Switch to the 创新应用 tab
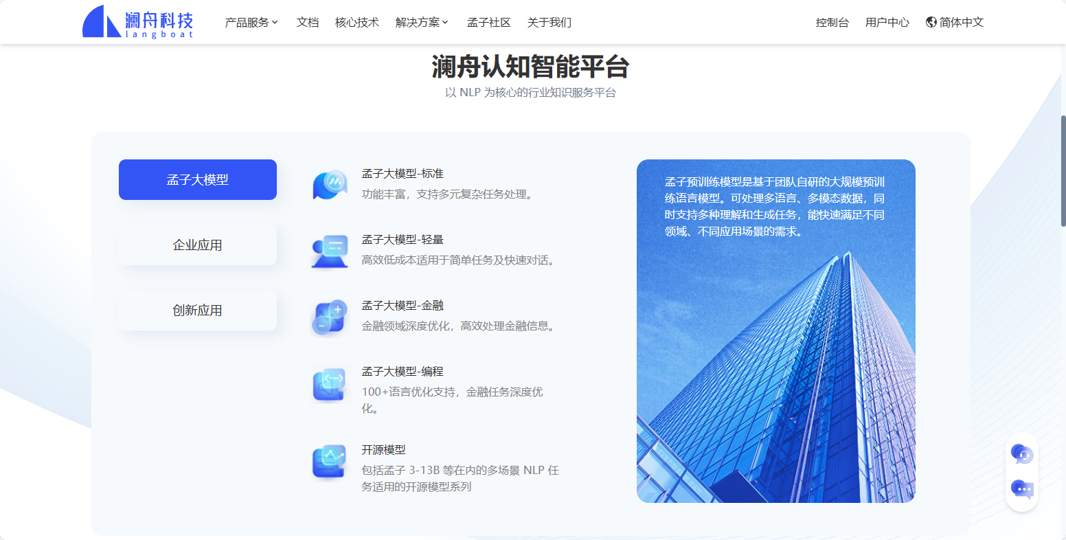Viewport: 1066px width, 540px height. click(198, 311)
